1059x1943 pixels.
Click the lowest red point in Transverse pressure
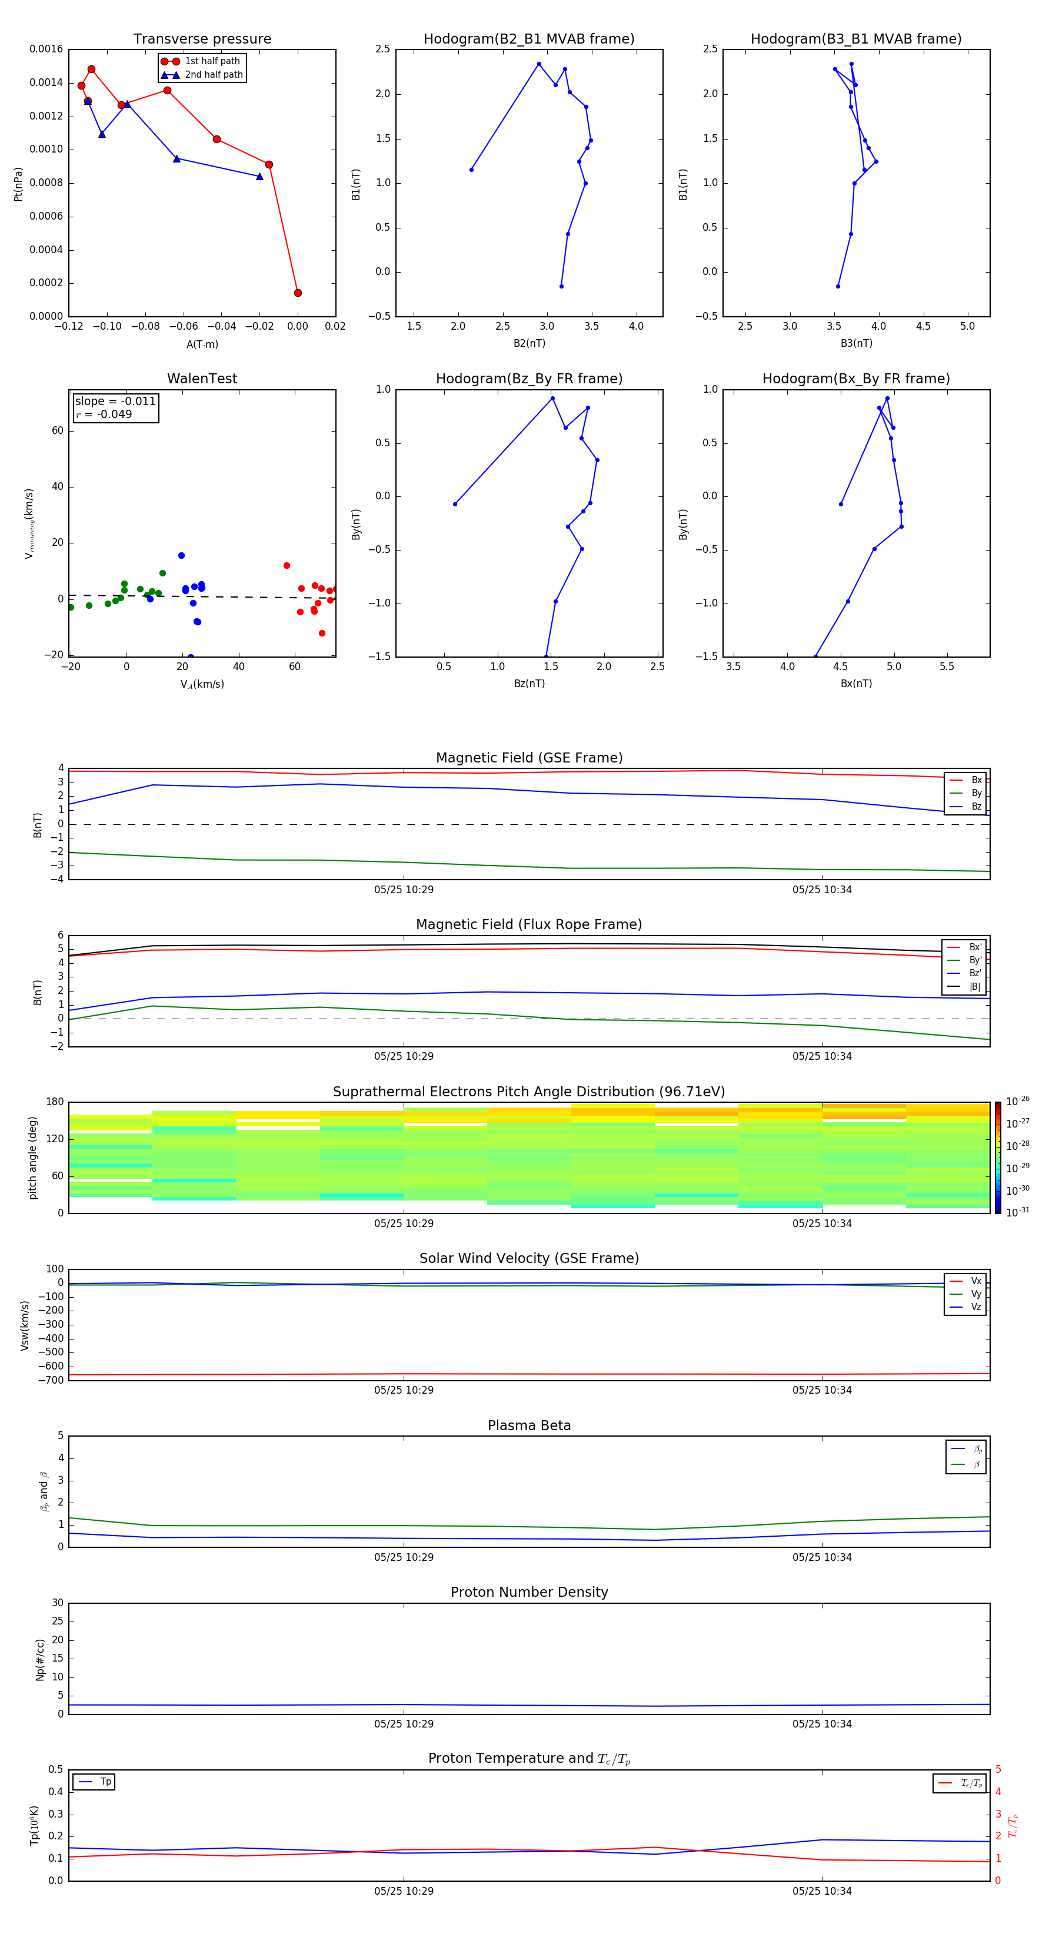pos(298,293)
